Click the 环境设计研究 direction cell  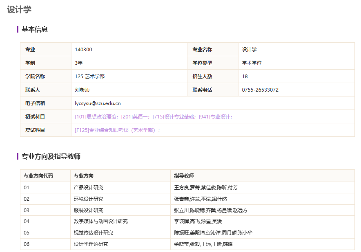pyautogui.click(x=89, y=199)
